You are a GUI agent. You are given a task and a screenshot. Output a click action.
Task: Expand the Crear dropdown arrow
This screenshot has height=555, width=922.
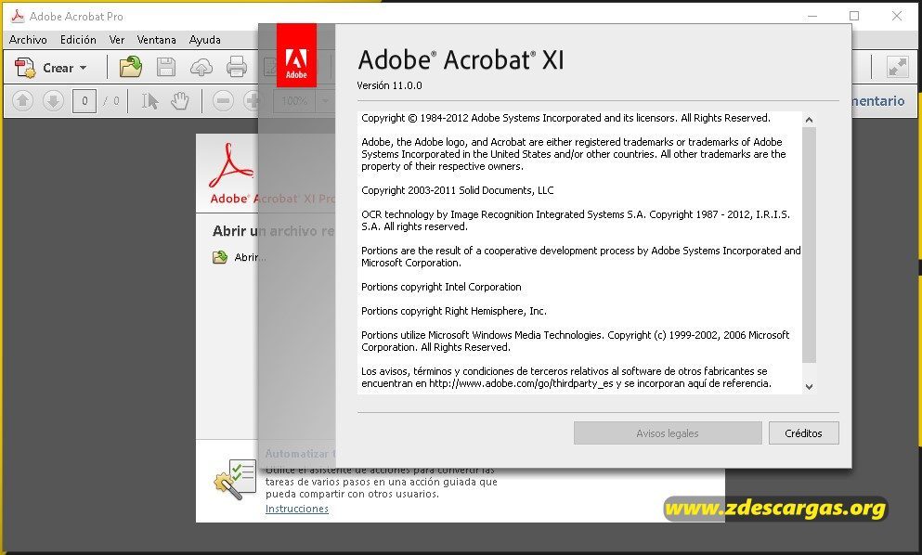click(83, 68)
